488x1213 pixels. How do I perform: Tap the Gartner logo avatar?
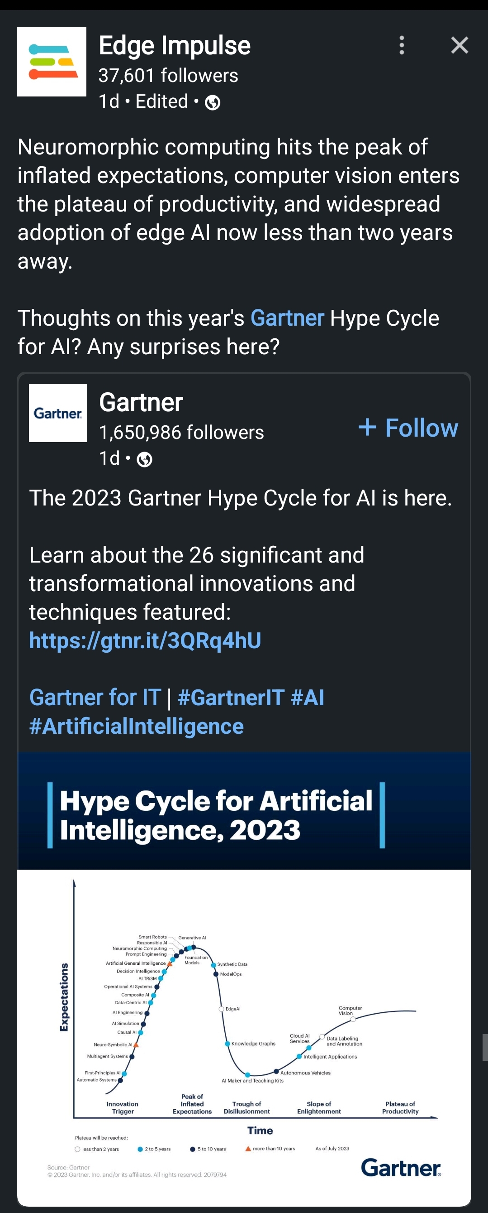pyautogui.click(x=58, y=413)
